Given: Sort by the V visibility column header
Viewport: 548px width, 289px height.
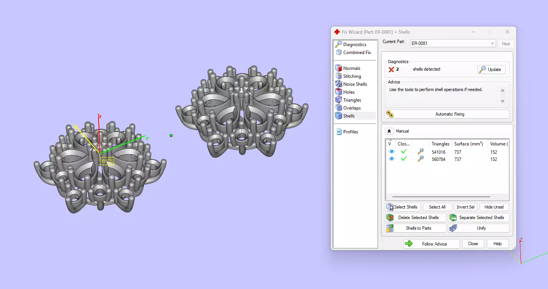Looking at the screenshot, I should tap(390, 144).
